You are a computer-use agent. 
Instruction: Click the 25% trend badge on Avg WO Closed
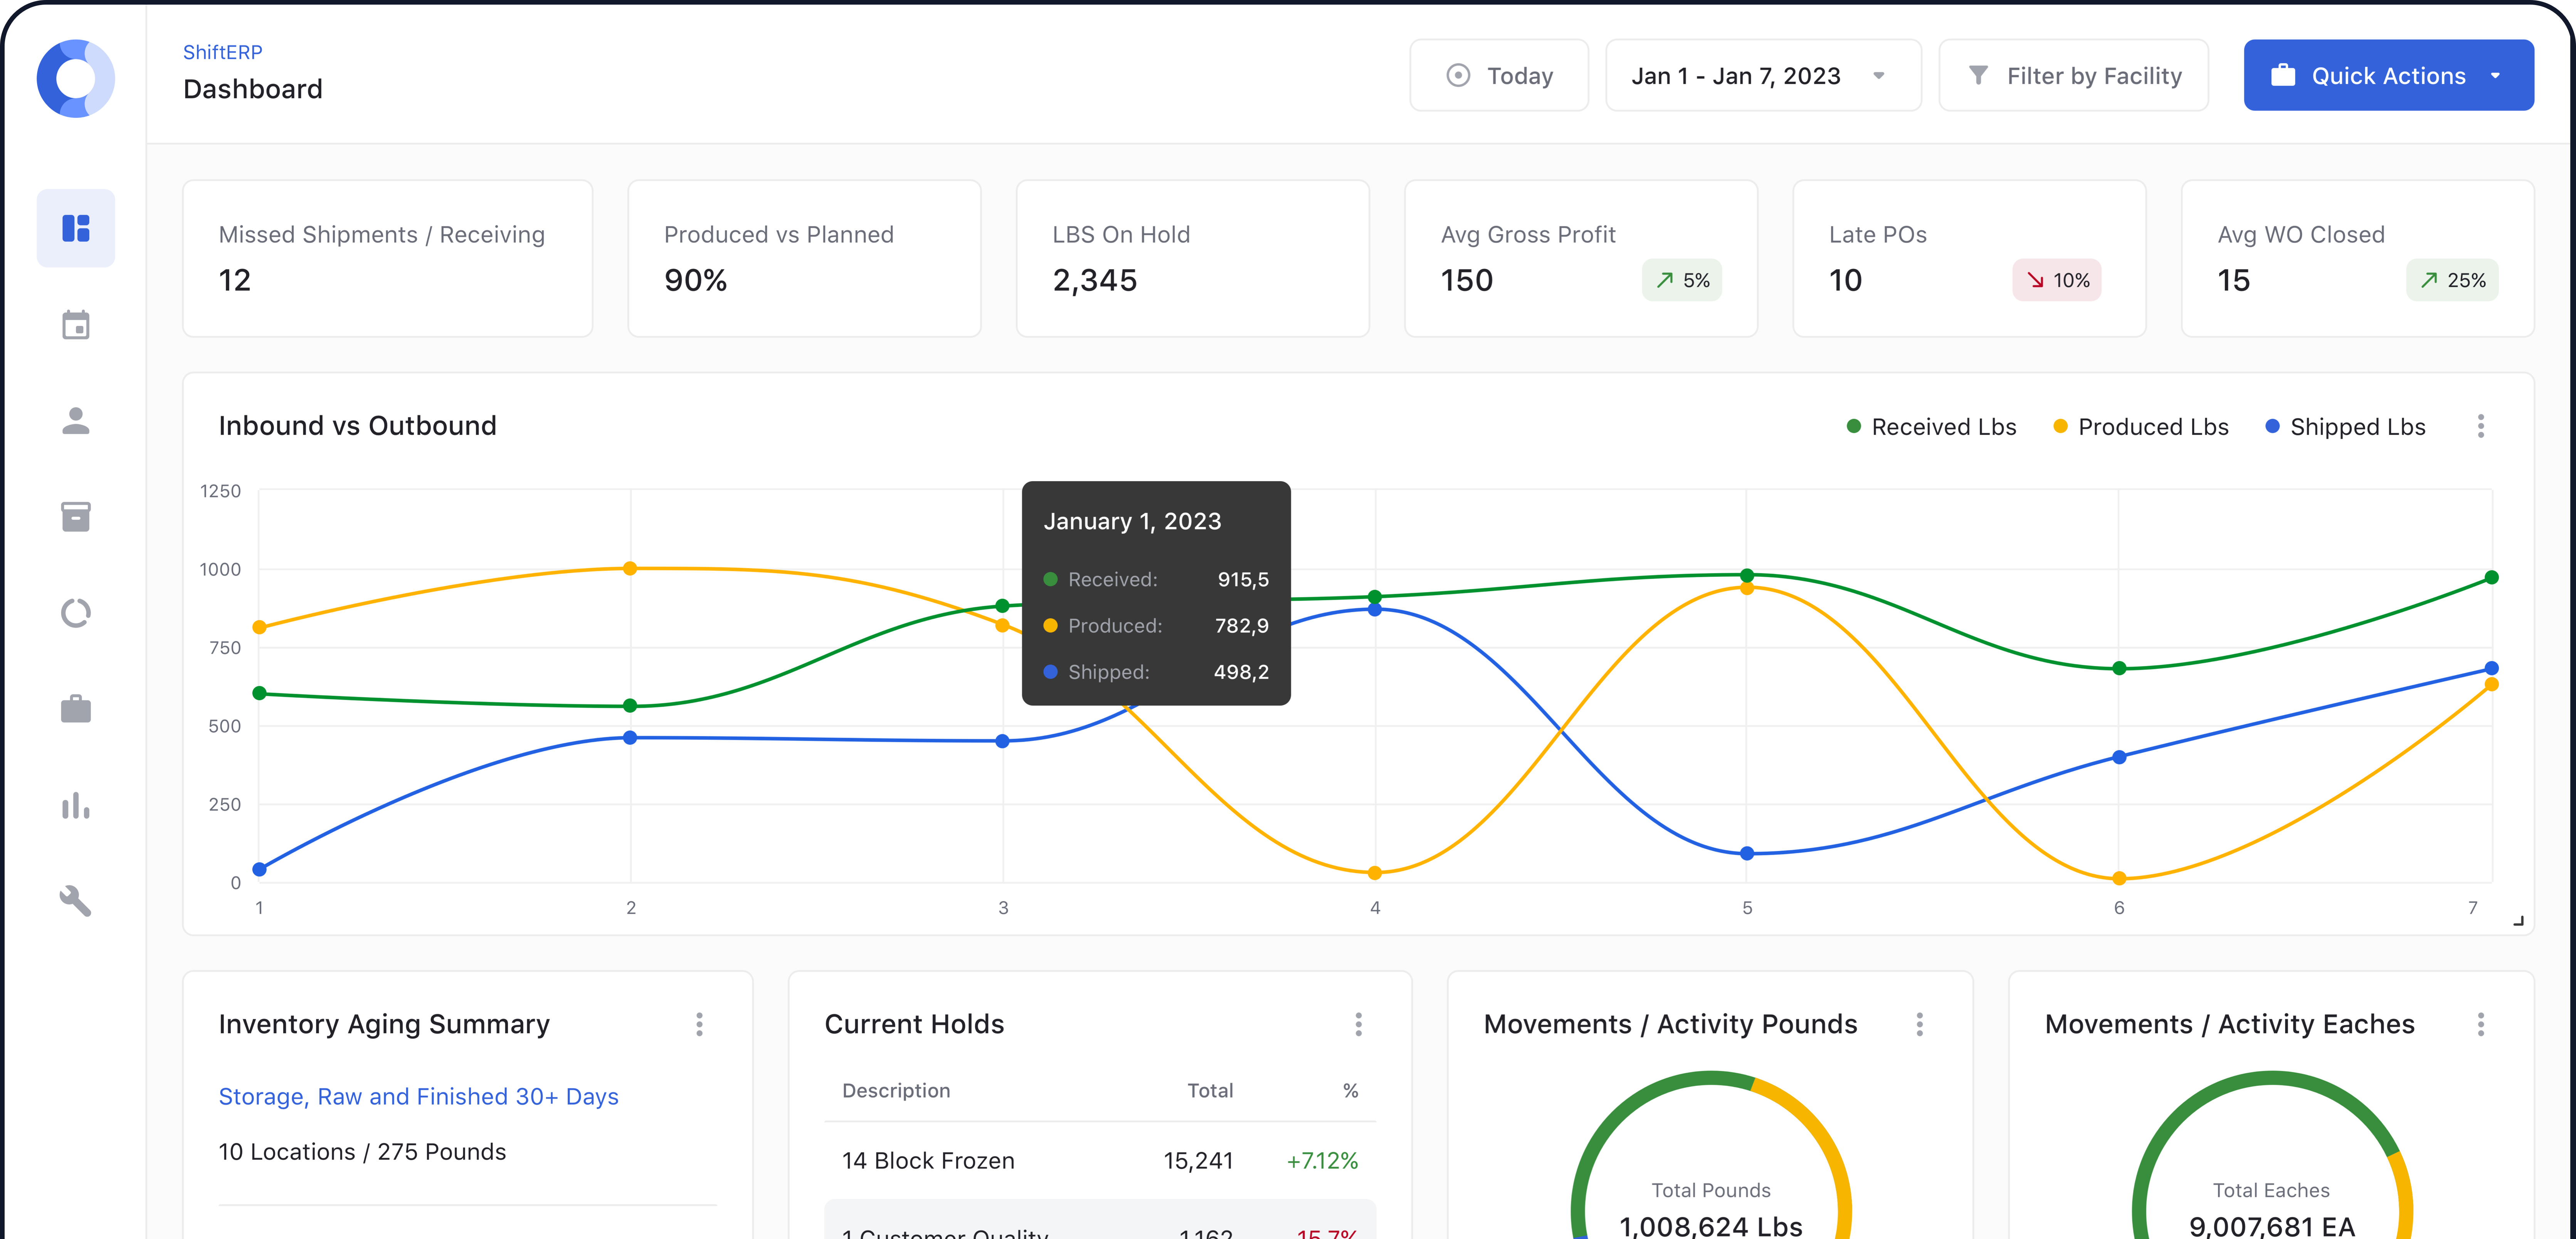tap(2452, 280)
